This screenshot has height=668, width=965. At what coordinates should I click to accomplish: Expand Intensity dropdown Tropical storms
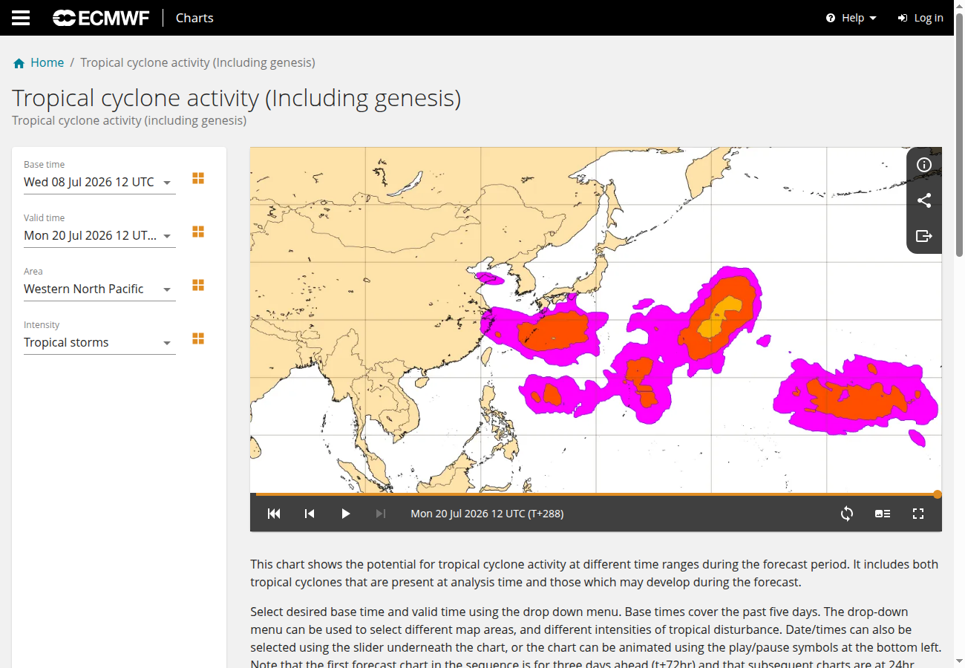[99, 342]
